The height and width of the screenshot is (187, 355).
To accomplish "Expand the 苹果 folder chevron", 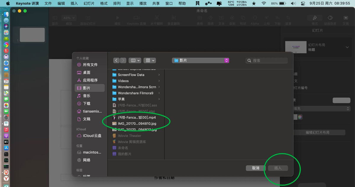I will pyautogui.click(x=159, y=99).
